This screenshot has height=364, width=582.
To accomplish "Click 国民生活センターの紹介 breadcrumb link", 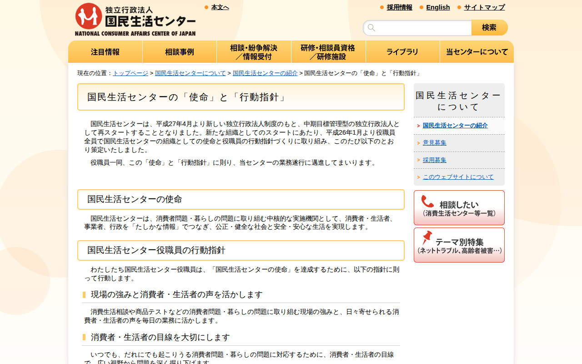I will click(x=265, y=73).
